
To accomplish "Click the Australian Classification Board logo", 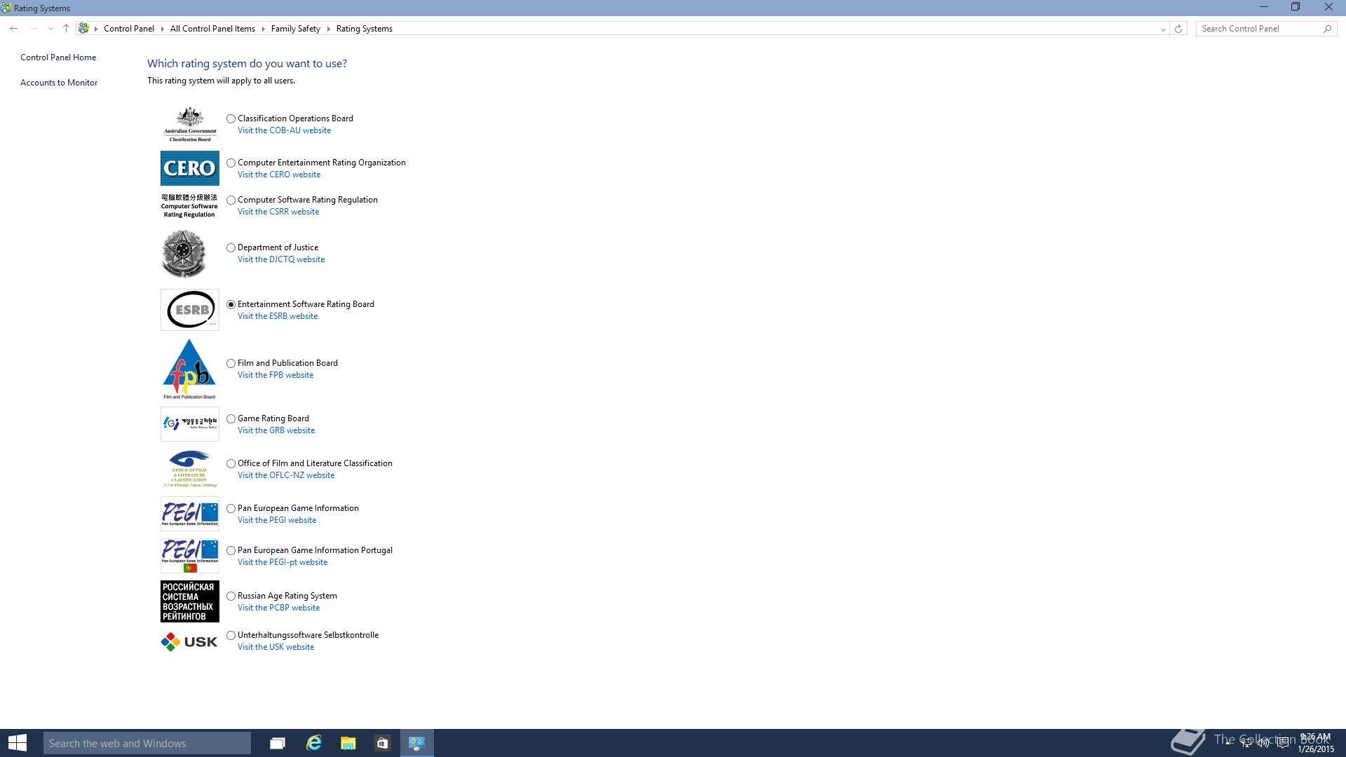I will (x=190, y=124).
